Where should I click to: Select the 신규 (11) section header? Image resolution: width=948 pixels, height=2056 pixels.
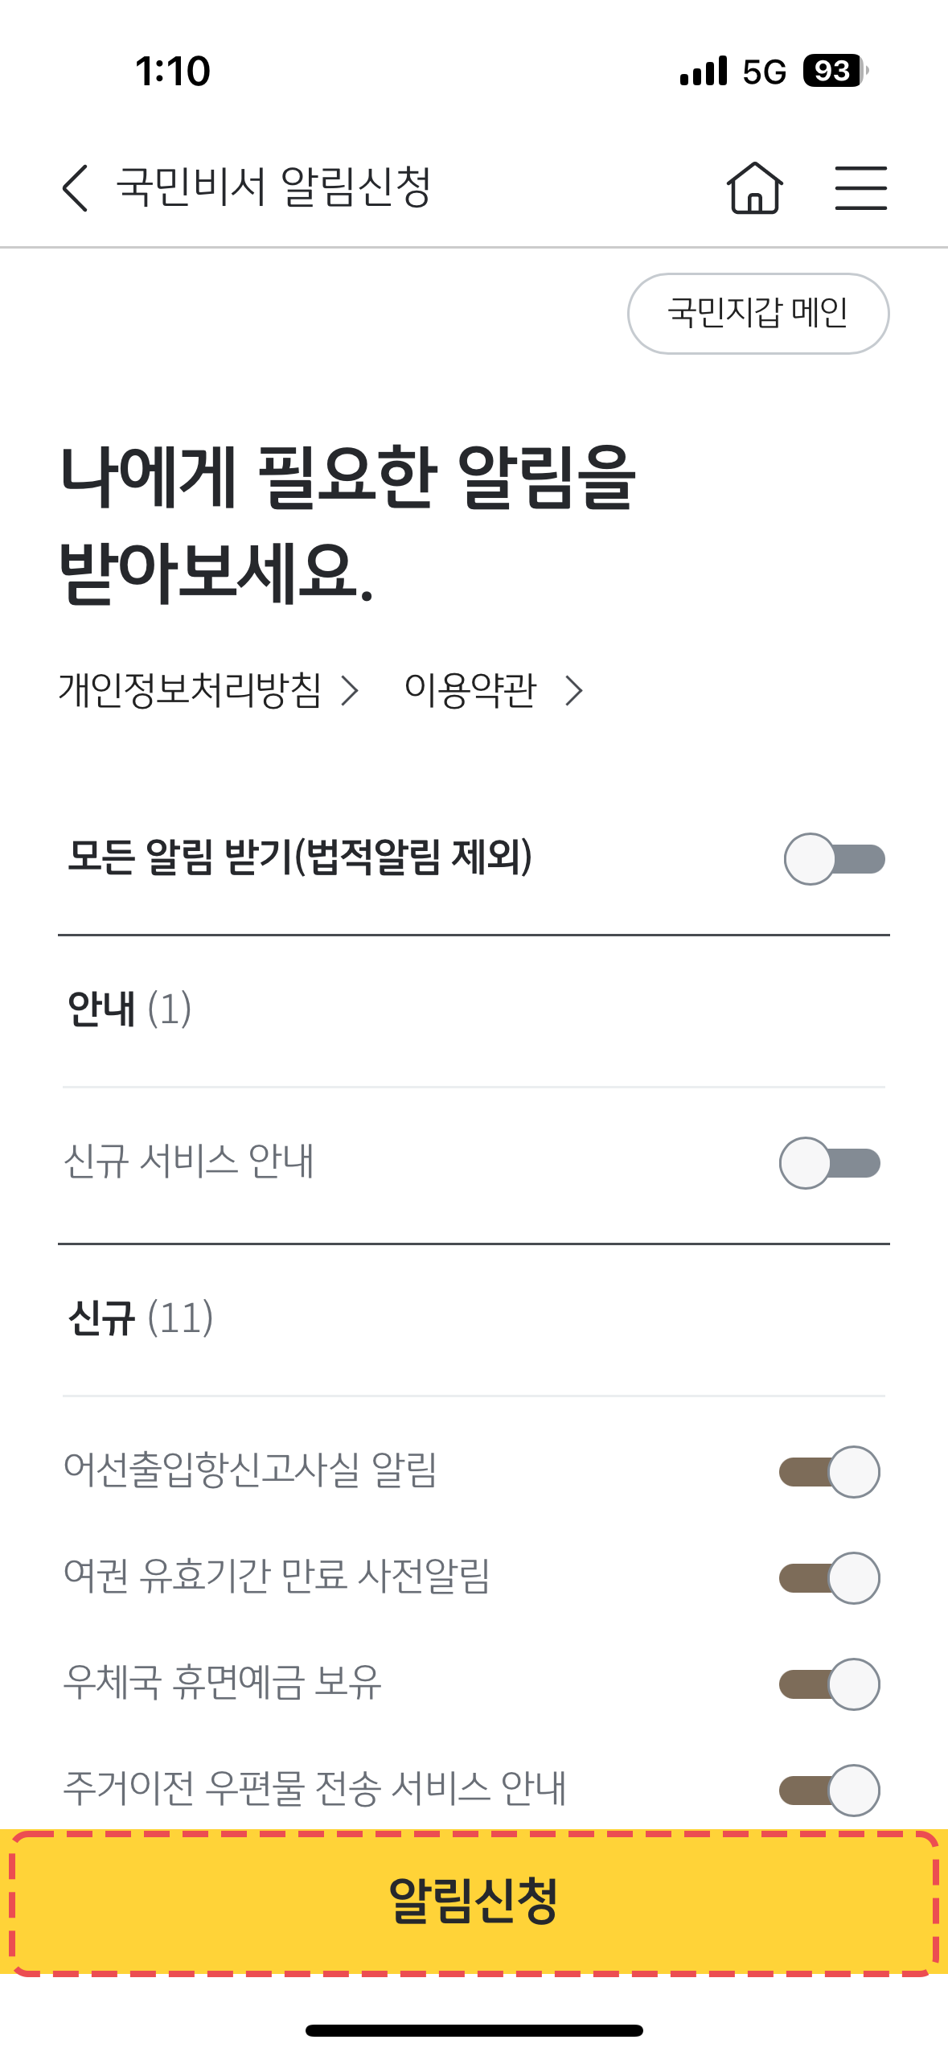tap(140, 1318)
